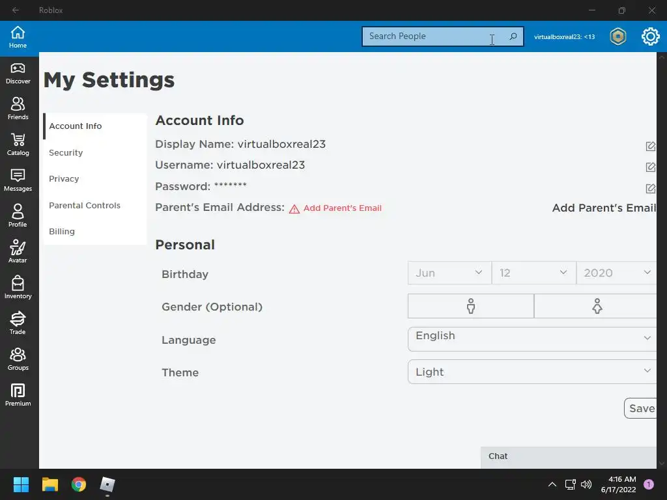
Task: Open the Profile page
Action: [18, 216]
